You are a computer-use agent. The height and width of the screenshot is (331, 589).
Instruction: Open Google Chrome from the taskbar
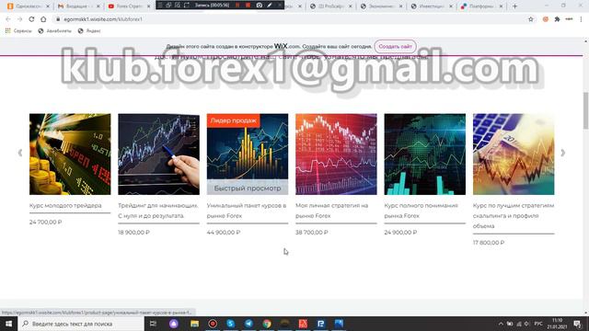[x=267, y=324]
